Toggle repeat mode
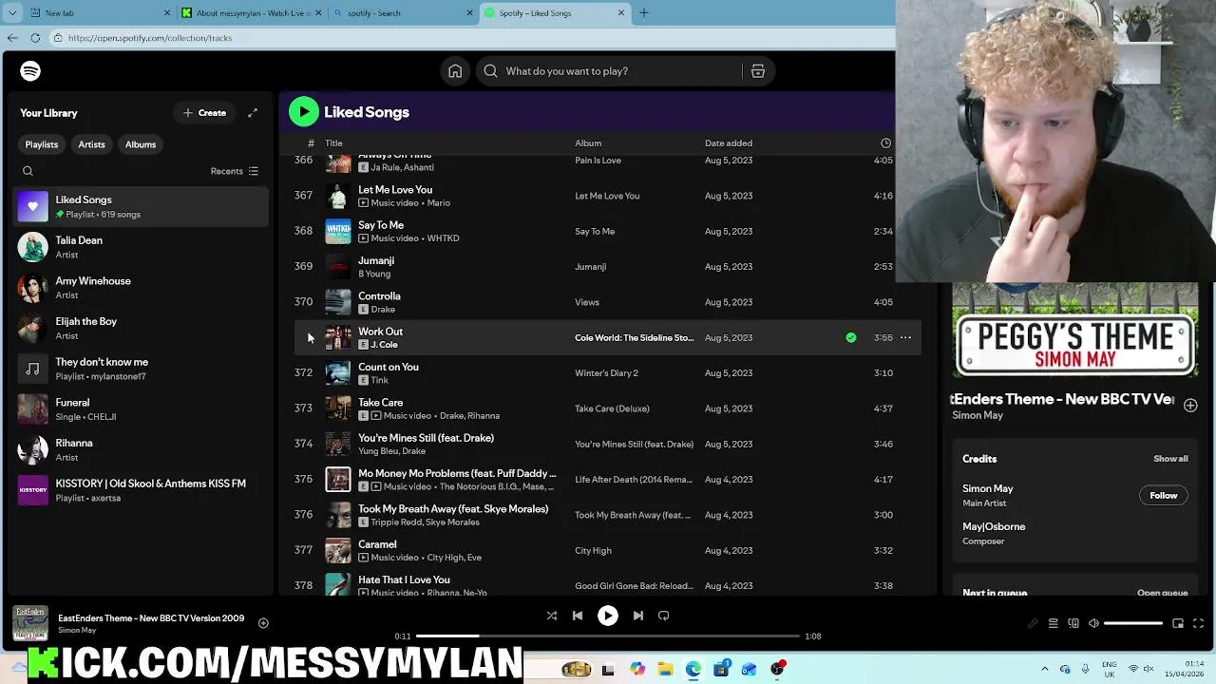Screen dimensions: 1216x684 coord(664,616)
